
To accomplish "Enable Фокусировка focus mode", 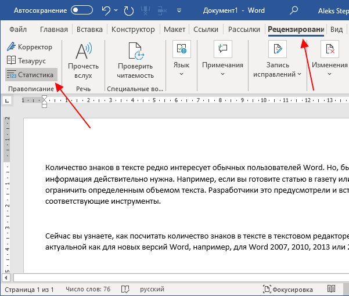I will (288, 290).
